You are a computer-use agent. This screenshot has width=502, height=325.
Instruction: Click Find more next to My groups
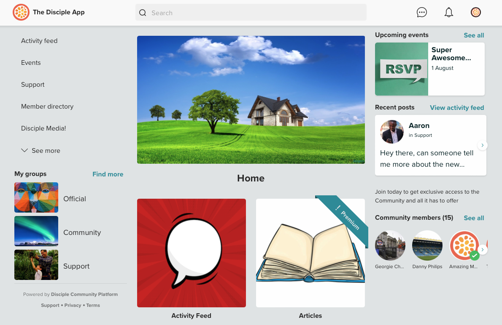pos(108,174)
